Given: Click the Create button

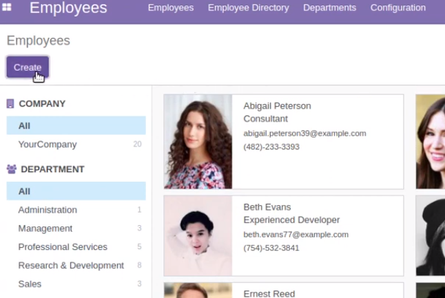Looking at the screenshot, I should 28,67.
